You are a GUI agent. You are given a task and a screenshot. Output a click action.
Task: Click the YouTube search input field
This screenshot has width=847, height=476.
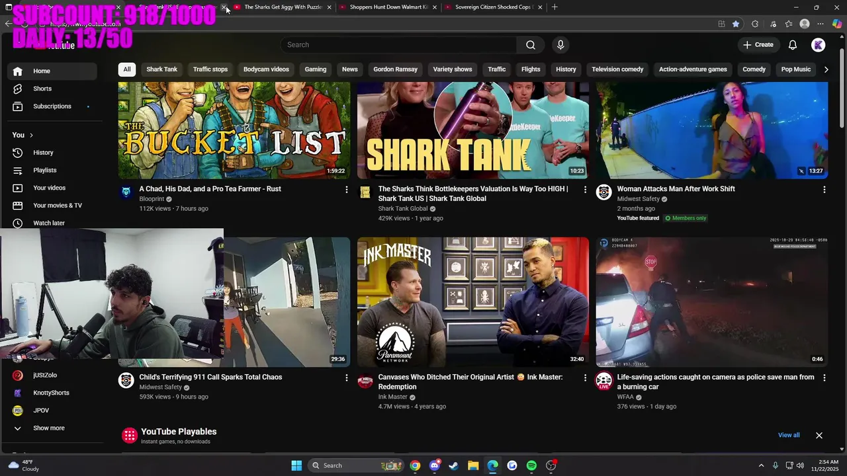pos(400,45)
